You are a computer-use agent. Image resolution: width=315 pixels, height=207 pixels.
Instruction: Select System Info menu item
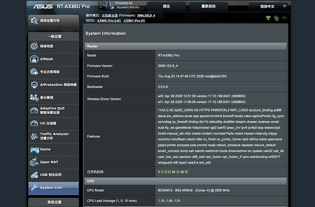53,188
